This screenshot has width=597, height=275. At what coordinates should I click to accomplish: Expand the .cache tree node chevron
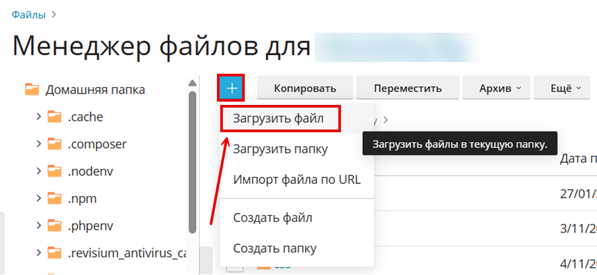[38, 117]
